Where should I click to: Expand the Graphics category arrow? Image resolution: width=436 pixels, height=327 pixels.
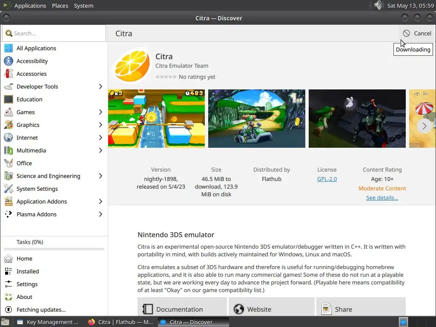click(100, 125)
